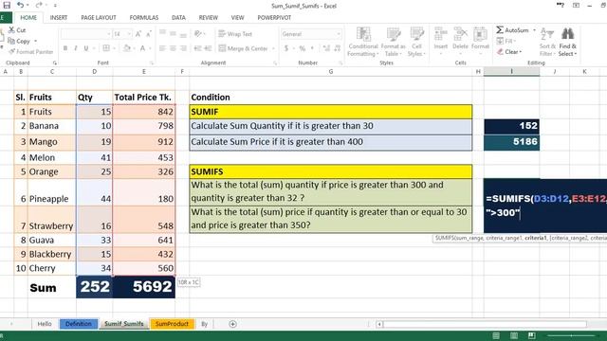Open the INSERT ribbon tab
The height and width of the screenshot is (341, 607).
(59, 17)
